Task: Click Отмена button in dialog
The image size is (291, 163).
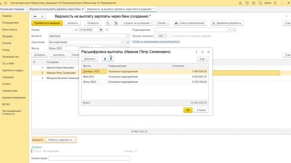Action: pyautogui.click(x=201, y=110)
